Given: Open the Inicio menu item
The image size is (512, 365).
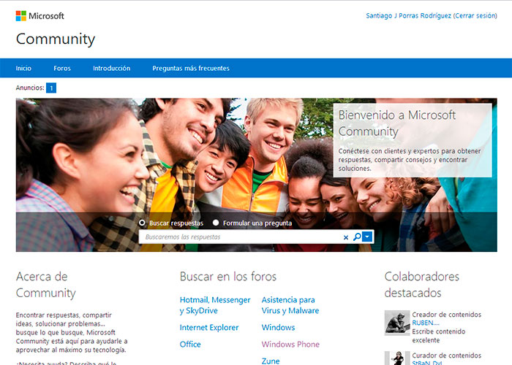Looking at the screenshot, I should tap(23, 68).
